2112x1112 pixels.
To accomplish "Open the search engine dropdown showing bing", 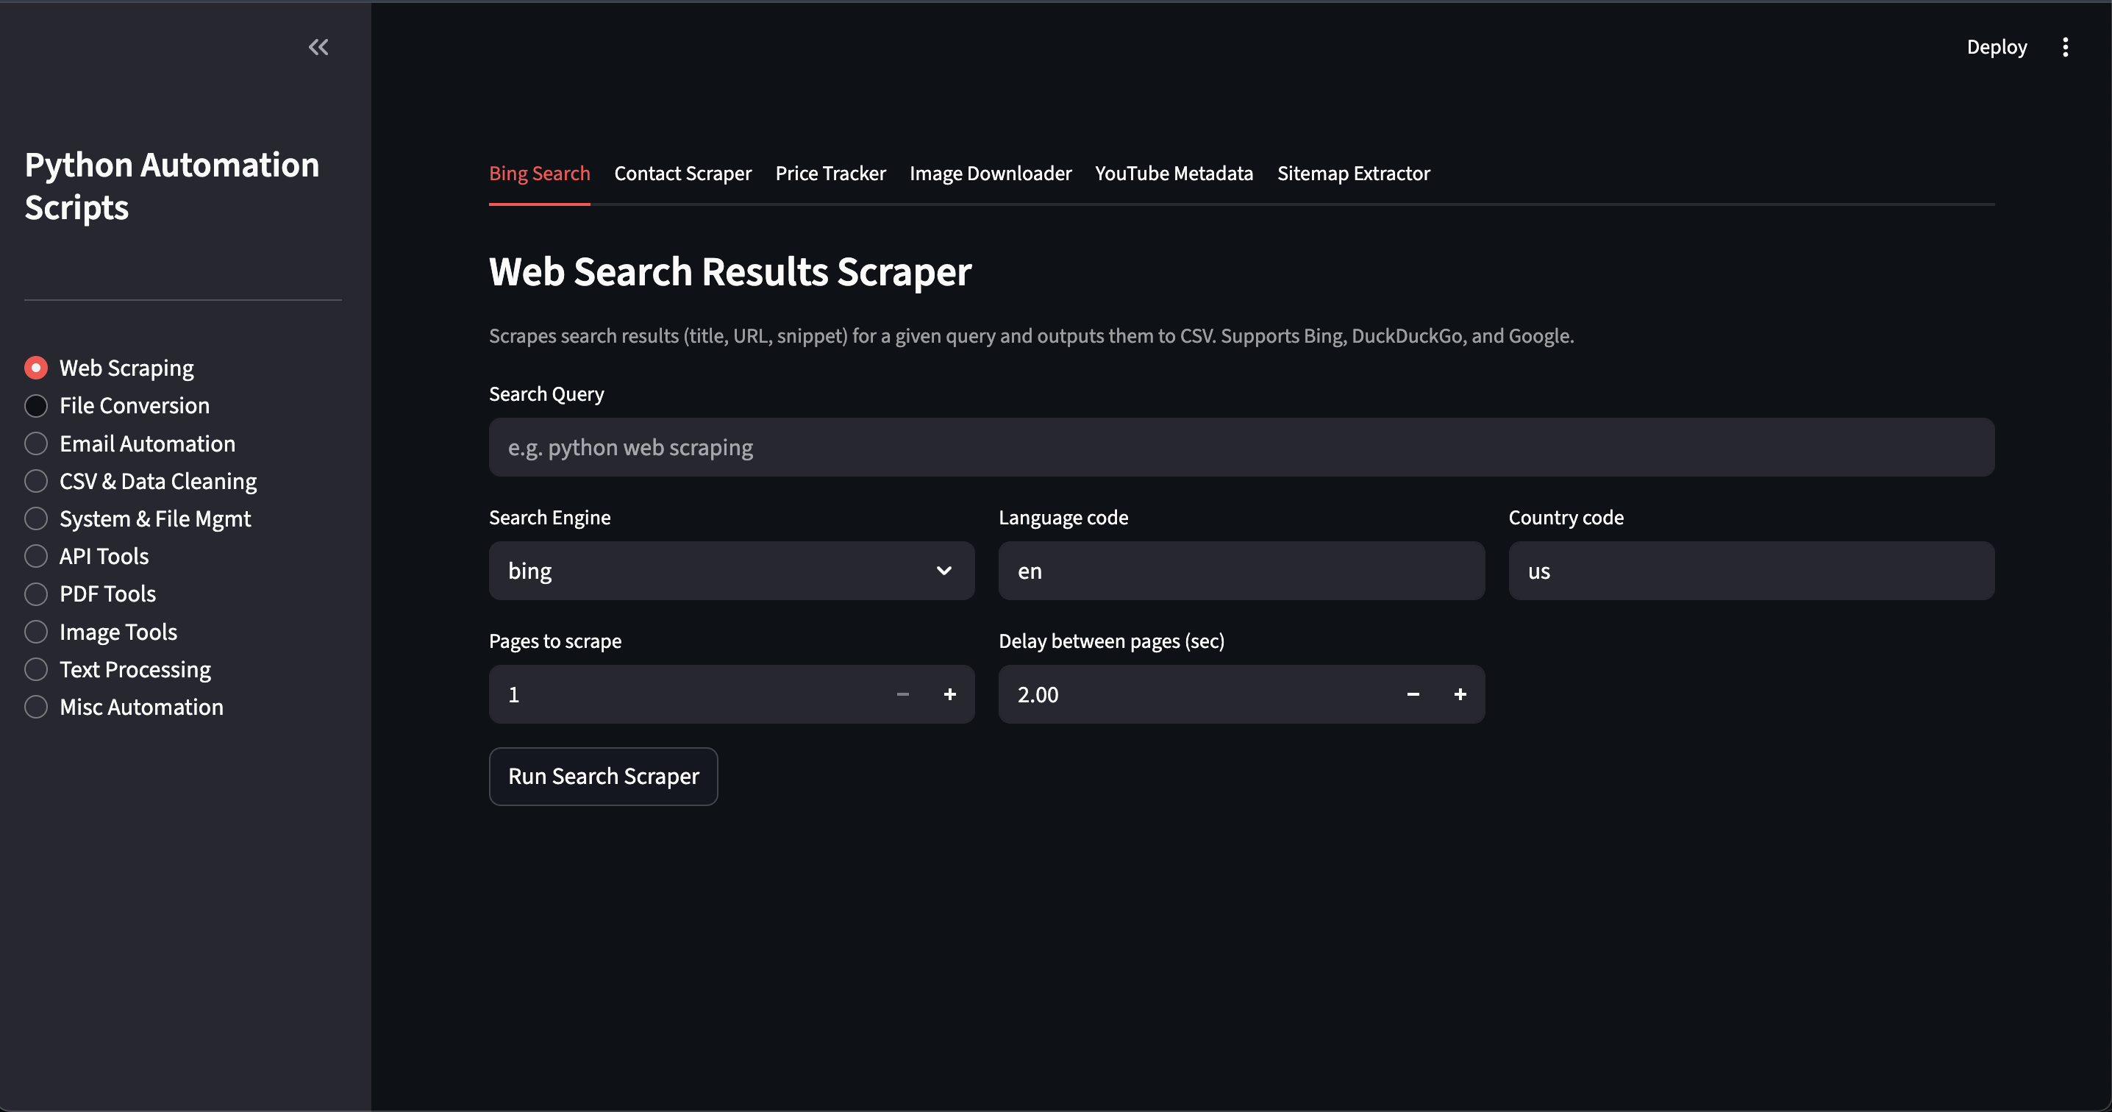I will pos(730,570).
